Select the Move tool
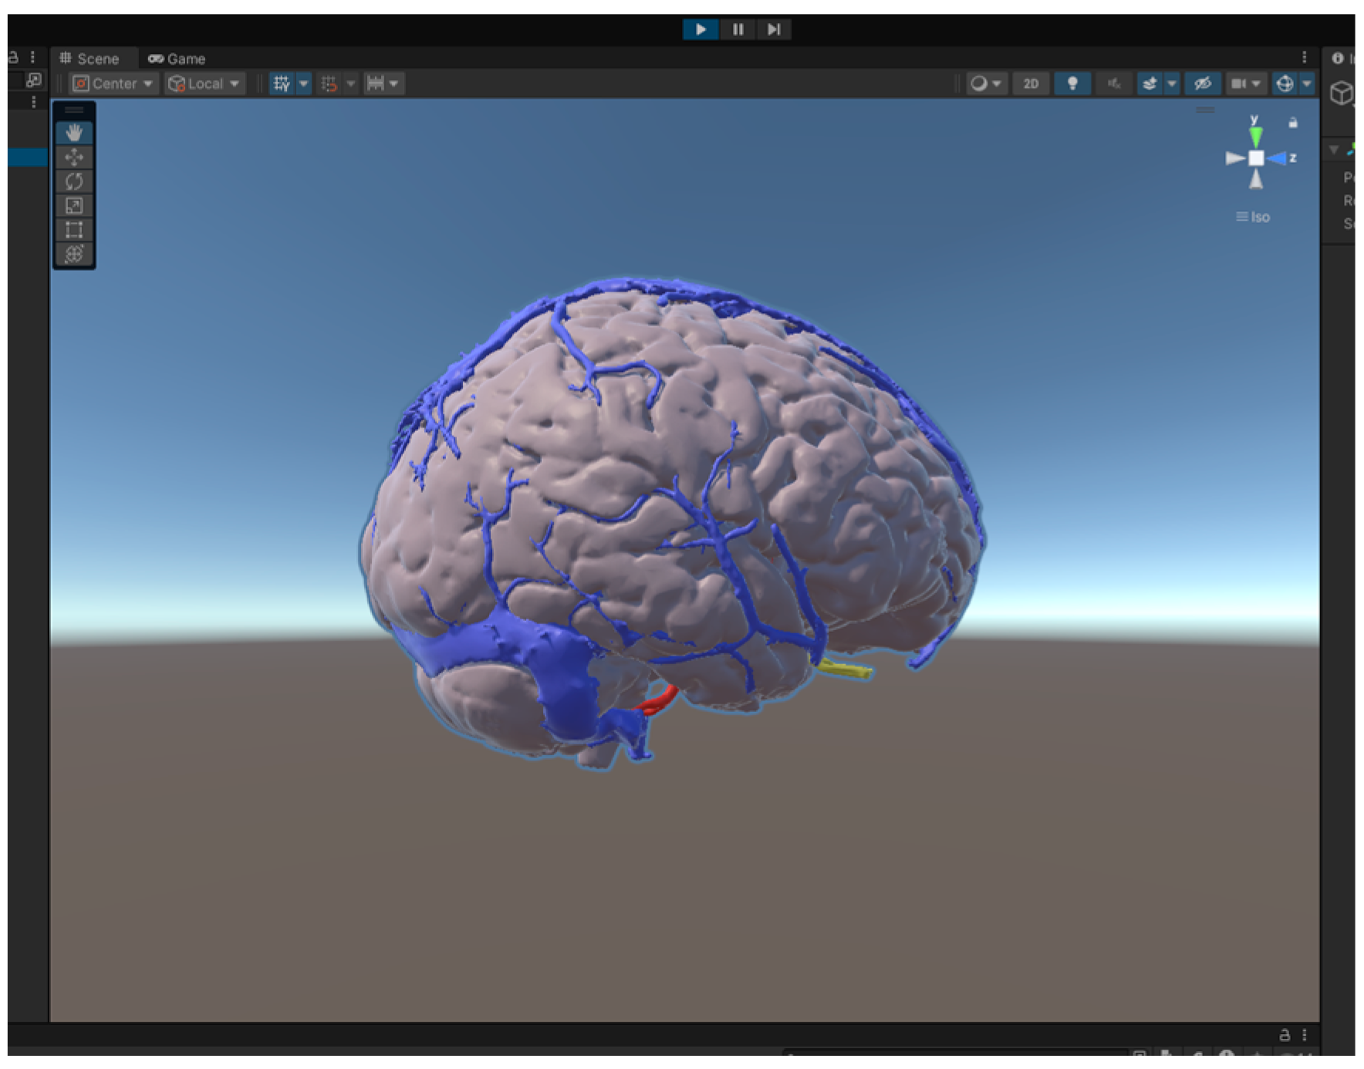This screenshot has width=1364, height=1069. (x=74, y=157)
